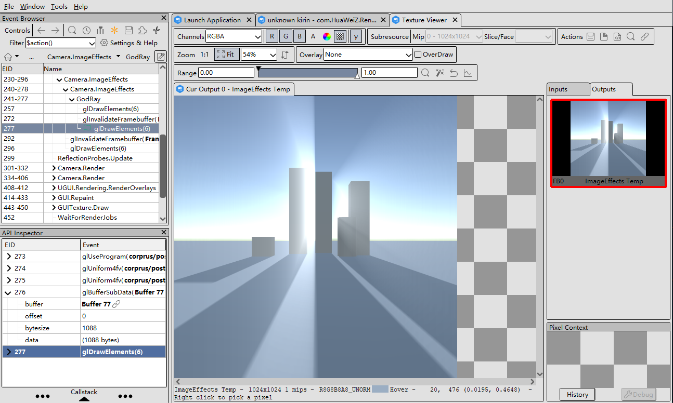Toggle the green G channel button
Screen dimensions: 673x403
click(x=286, y=36)
